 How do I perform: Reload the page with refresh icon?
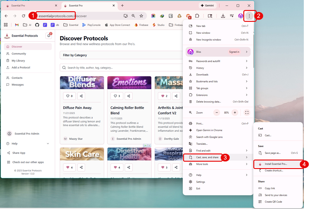click(23, 16)
